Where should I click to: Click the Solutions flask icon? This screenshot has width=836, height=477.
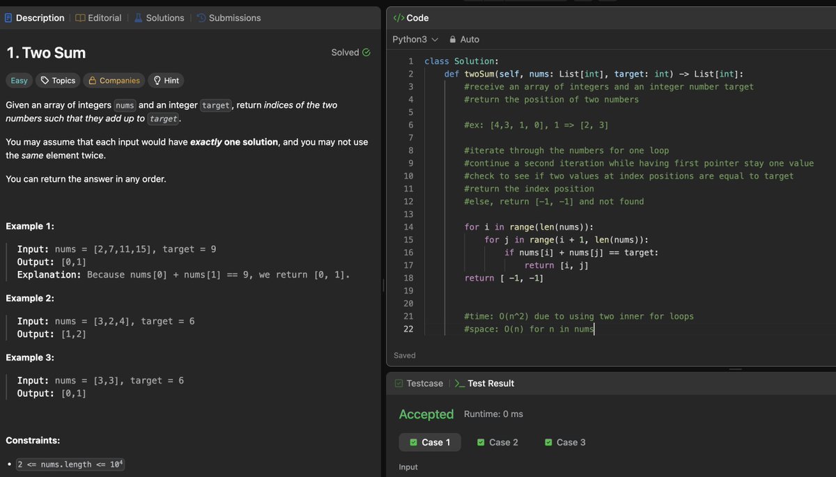click(138, 18)
